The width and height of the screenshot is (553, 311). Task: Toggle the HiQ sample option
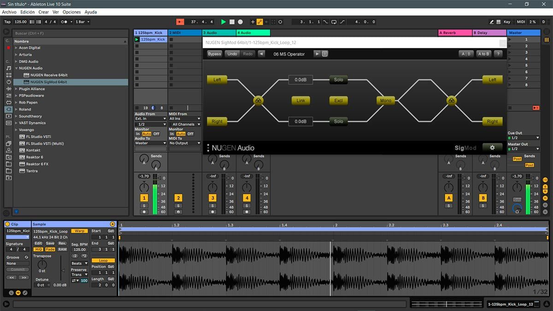coord(39,249)
